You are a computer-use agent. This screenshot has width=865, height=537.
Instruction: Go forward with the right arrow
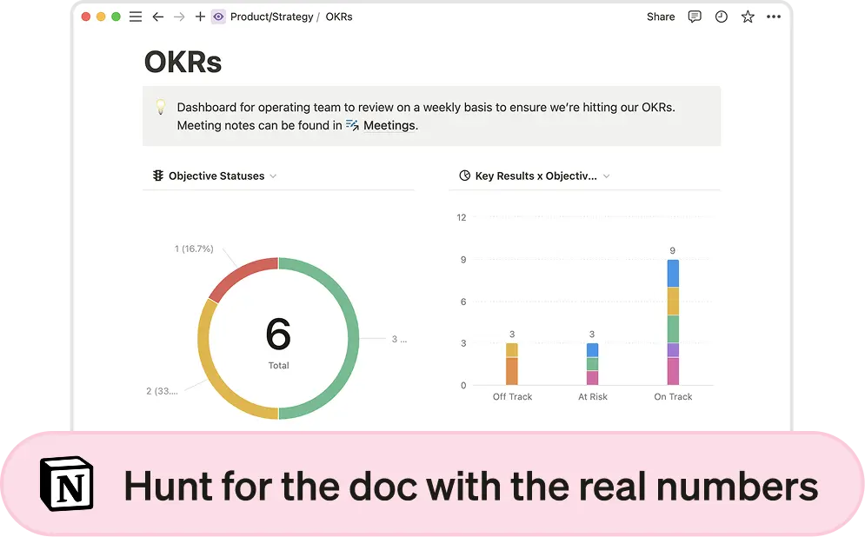[x=179, y=17]
